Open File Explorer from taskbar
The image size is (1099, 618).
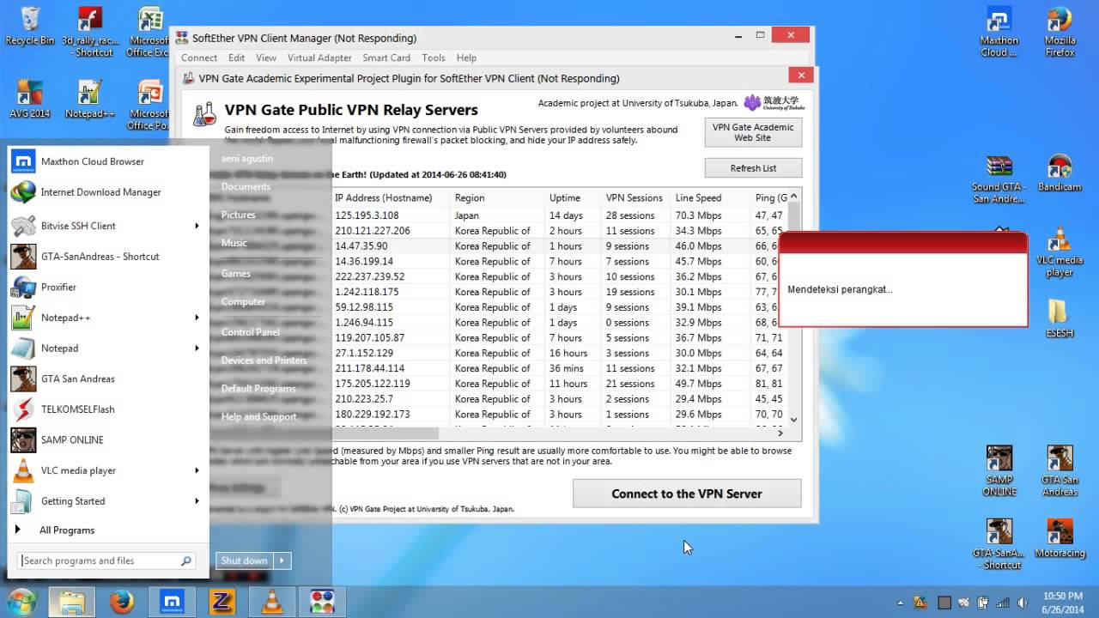pyautogui.click(x=71, y=602)
